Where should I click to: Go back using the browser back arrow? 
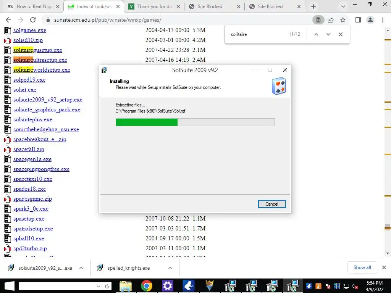pyautogui.click(x=8, y=20)
